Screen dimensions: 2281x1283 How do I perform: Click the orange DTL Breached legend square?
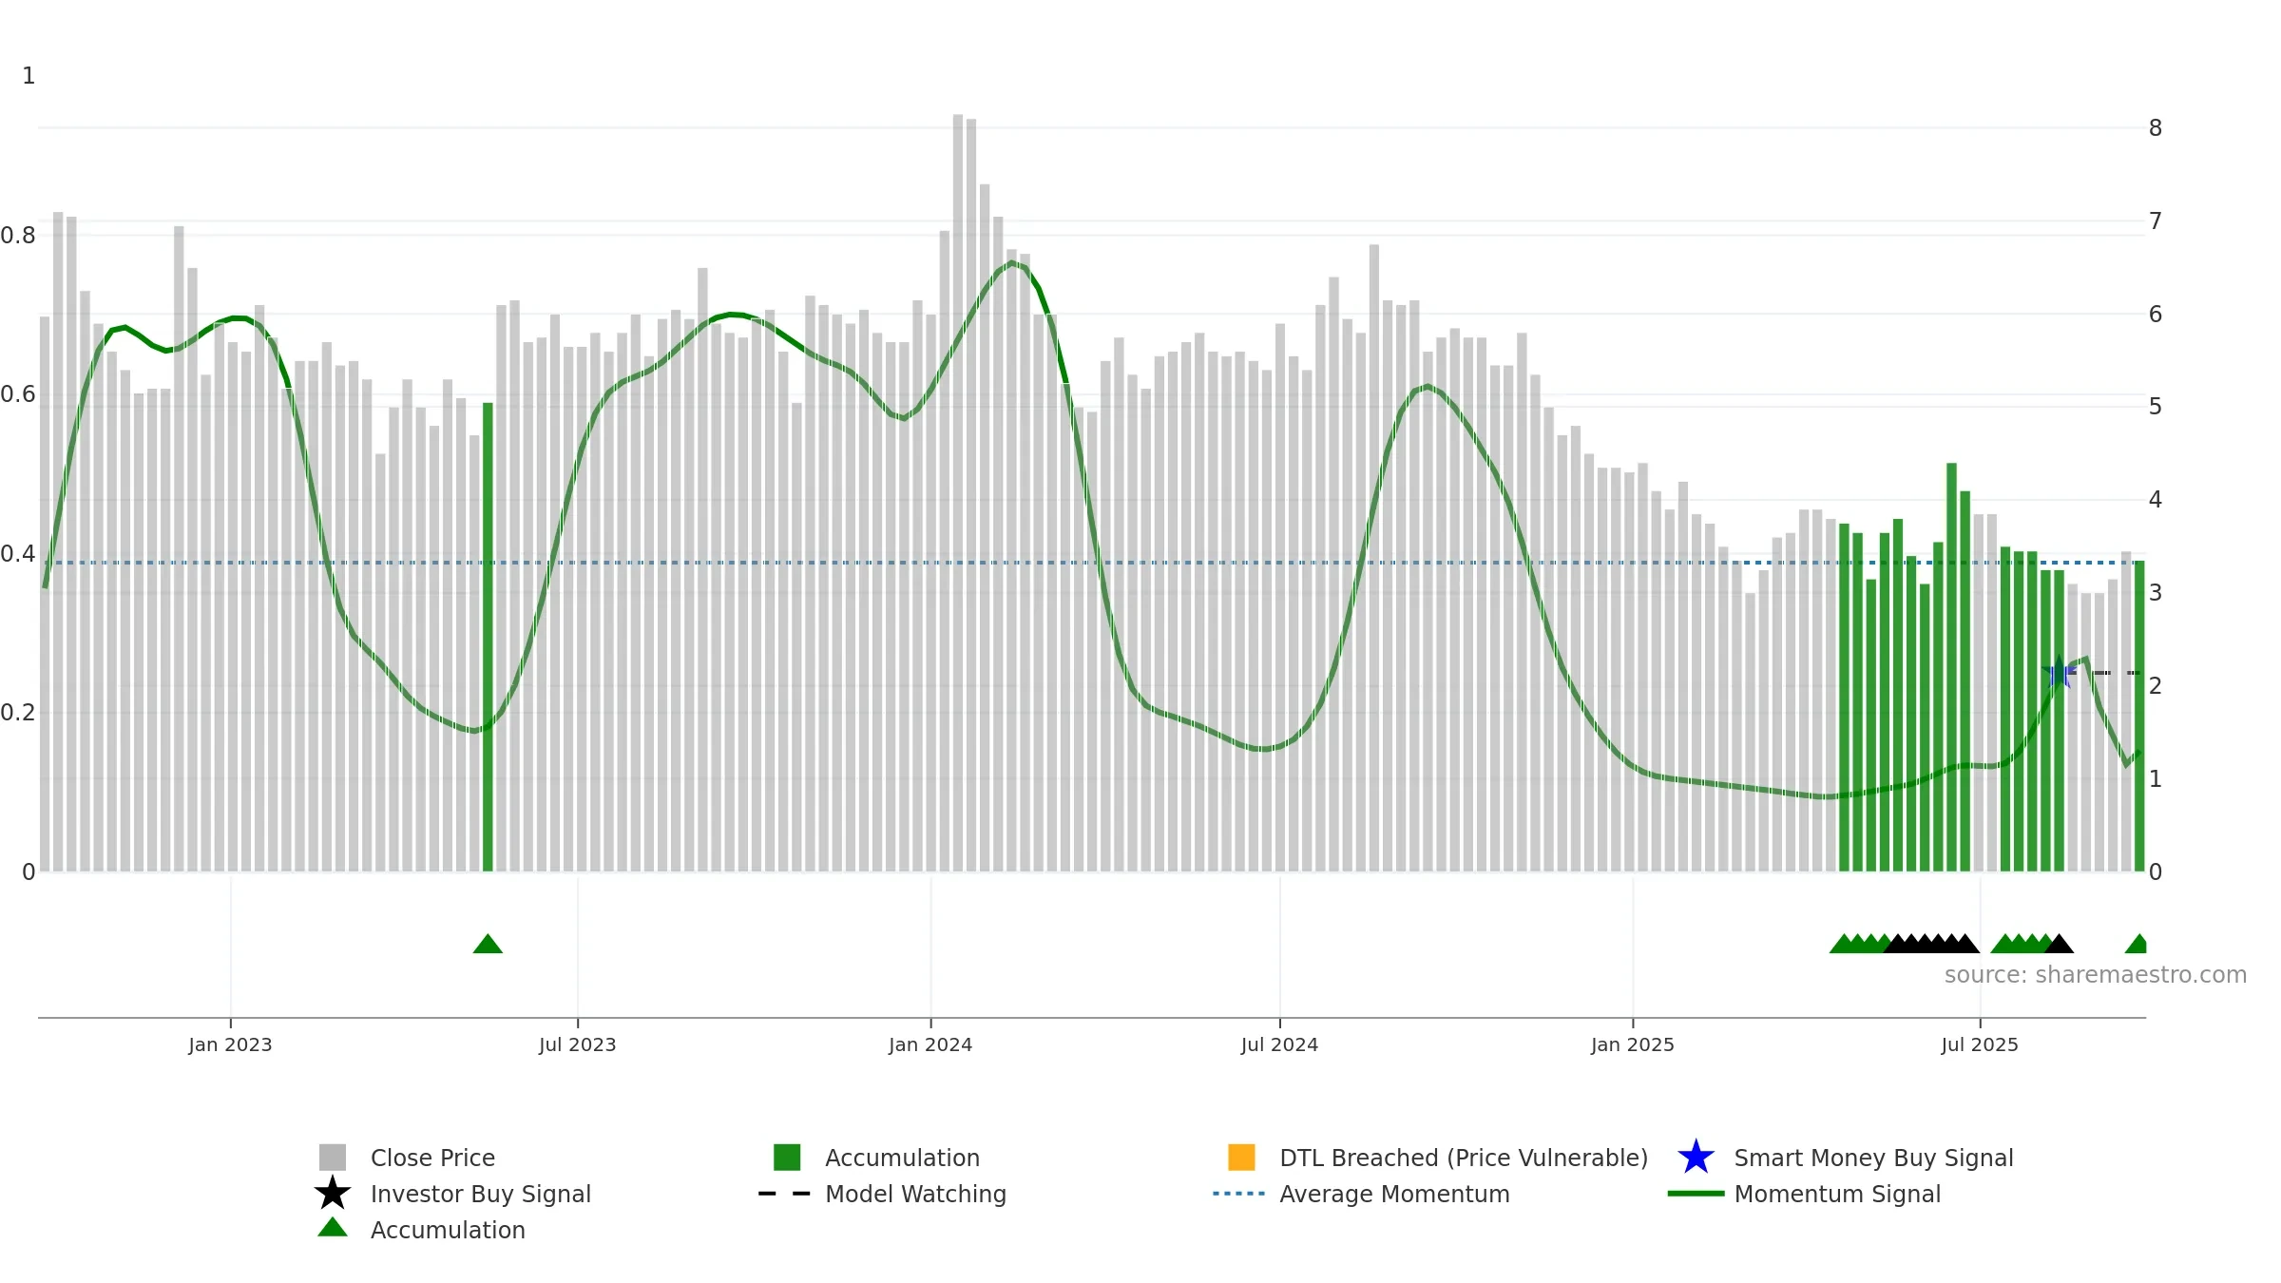1241,1157
